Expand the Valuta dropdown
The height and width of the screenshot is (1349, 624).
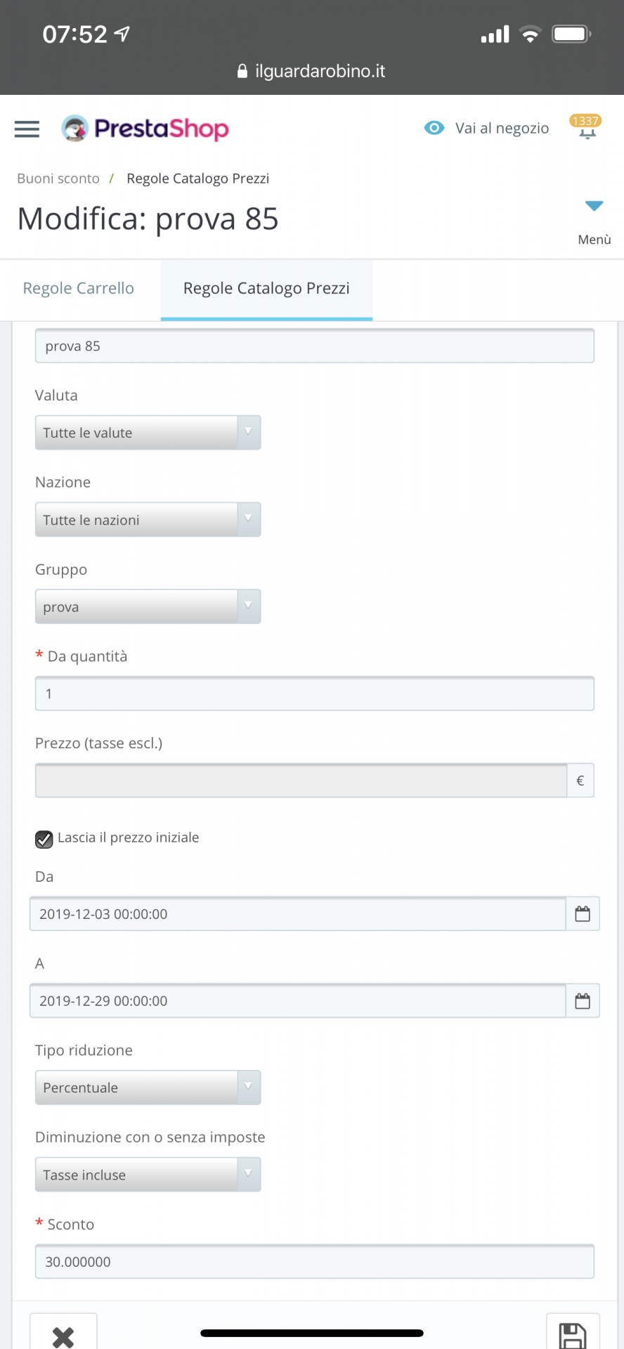(148, 433)
